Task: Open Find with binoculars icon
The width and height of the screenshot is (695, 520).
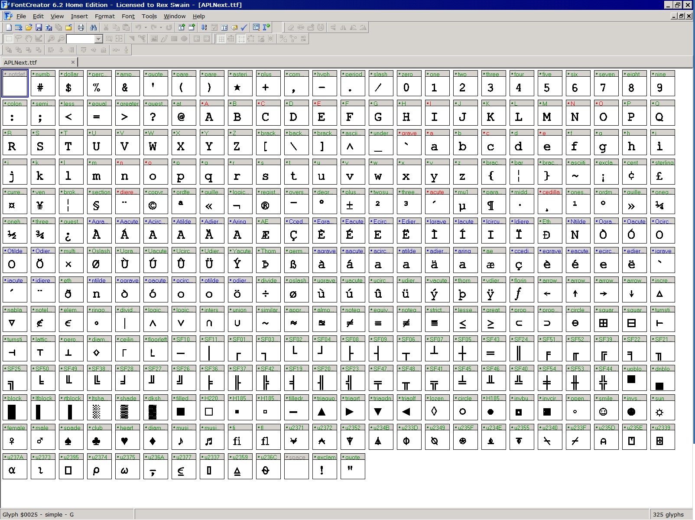Action: coord(93,27)
